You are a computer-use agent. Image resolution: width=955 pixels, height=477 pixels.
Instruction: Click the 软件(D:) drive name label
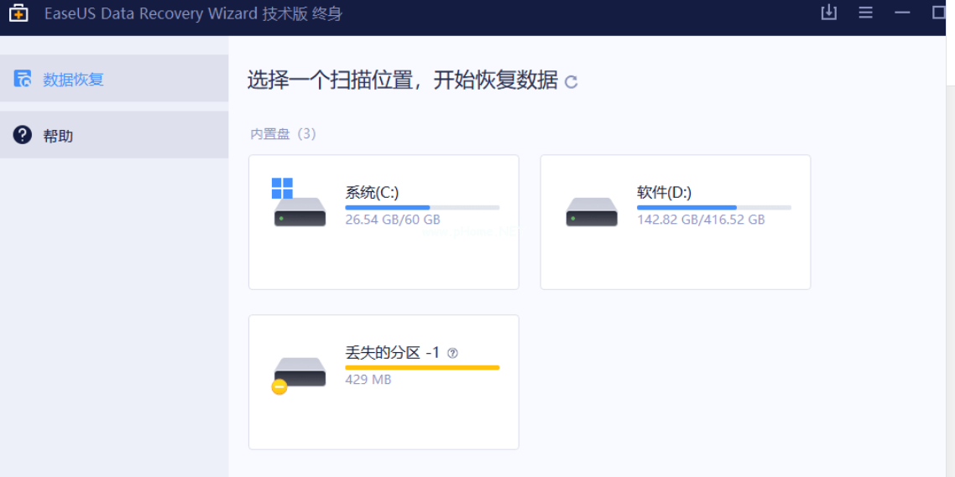point(664,192)
